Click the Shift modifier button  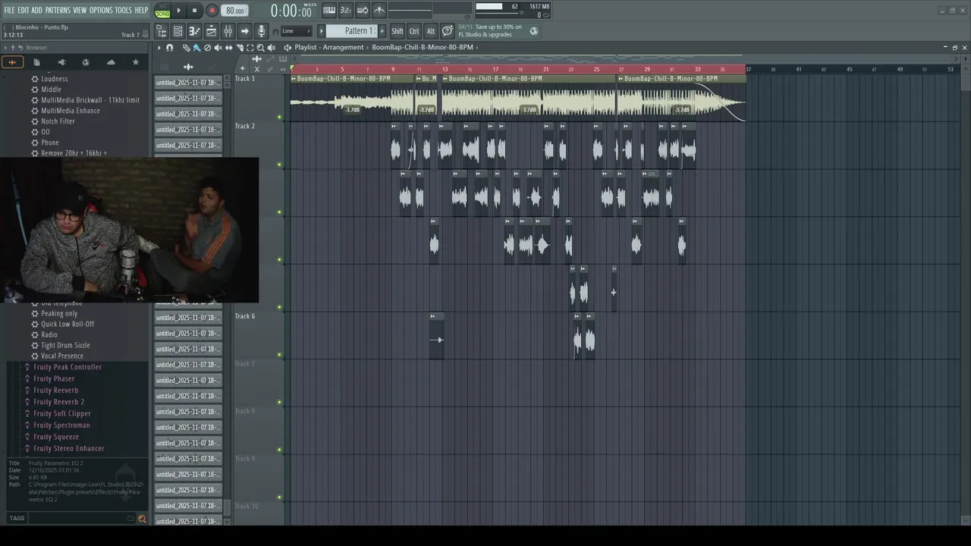click(x=398, y=31)
